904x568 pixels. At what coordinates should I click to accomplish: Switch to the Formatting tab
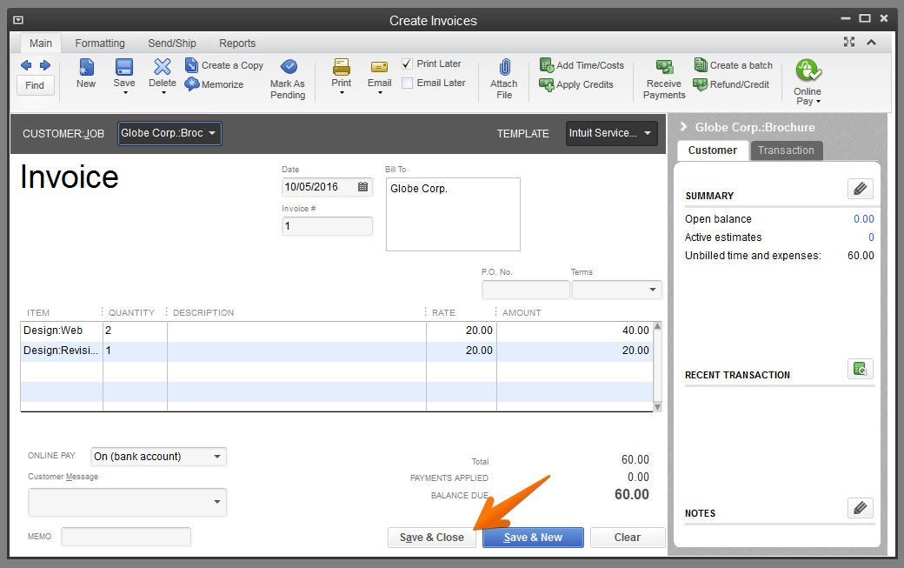click(x=100, y=43)
